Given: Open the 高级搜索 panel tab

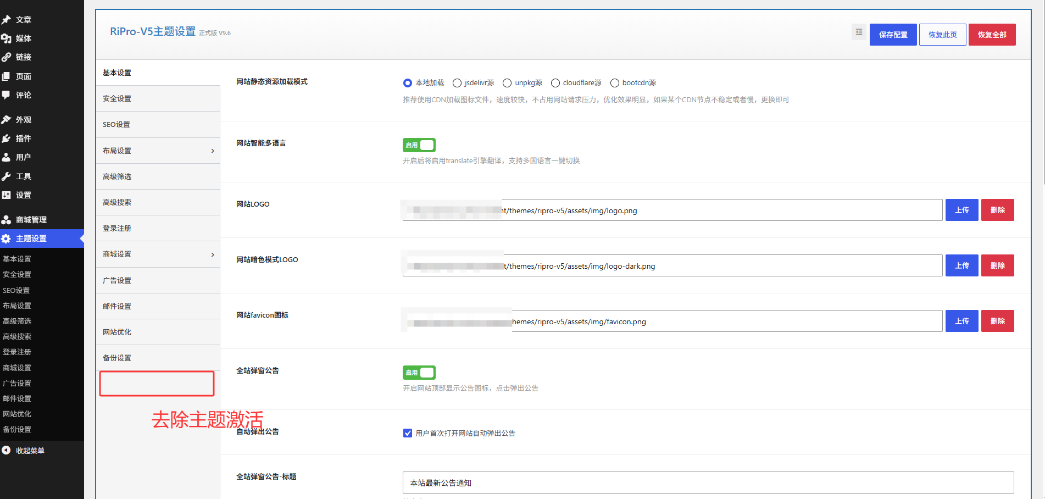Looking at the screenshot, I should coord(158,203).
